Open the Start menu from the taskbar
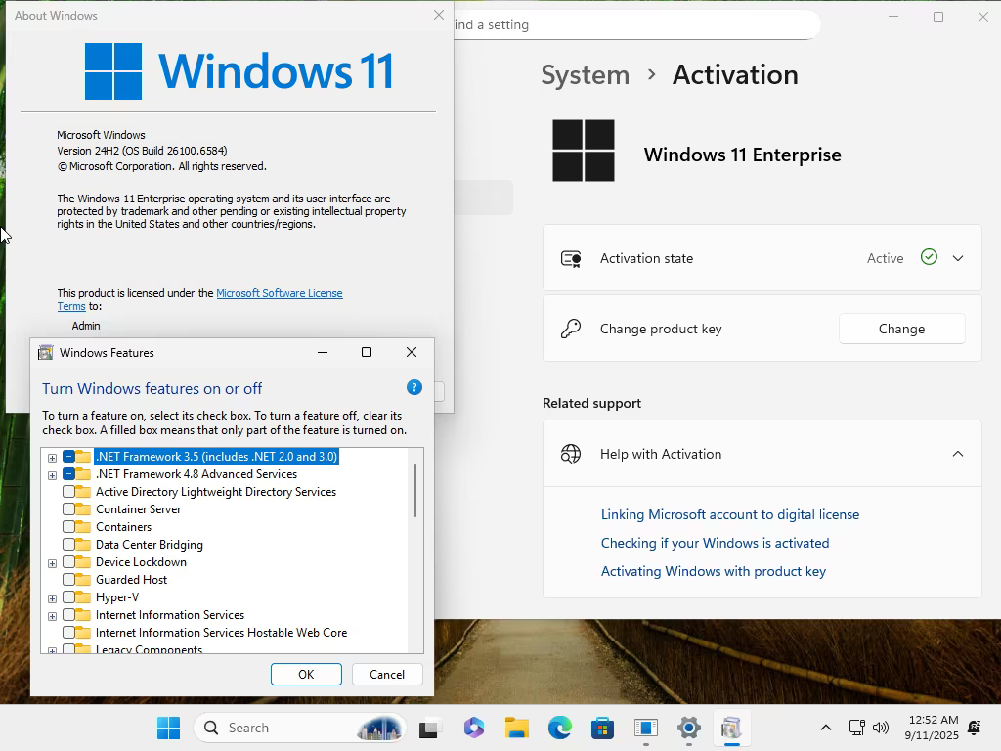Screen dimensions: 1001x751 point(168,728)
